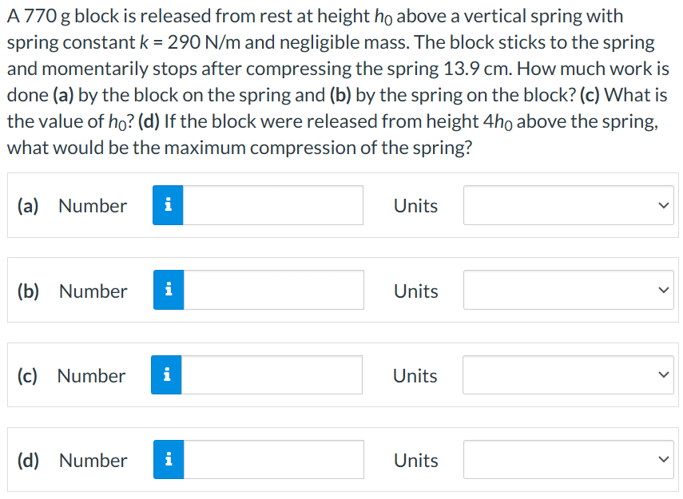Image resolution: width=683 pixels, height=499 pixels.
Task: Click the Number input field for part (a)
Action: (x=272, y=205)
